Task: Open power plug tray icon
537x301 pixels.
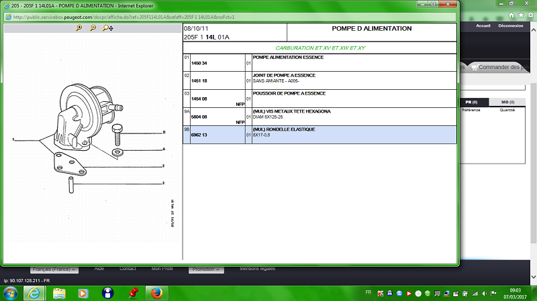Action: tap(465, 294)
